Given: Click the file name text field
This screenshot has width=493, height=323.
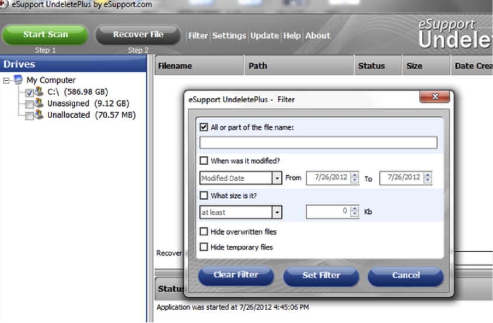Looking at the screenshot, I should 318,143.
